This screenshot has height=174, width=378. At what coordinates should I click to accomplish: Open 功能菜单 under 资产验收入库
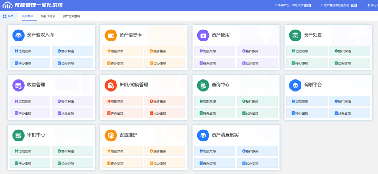click(x=30, y=51)
